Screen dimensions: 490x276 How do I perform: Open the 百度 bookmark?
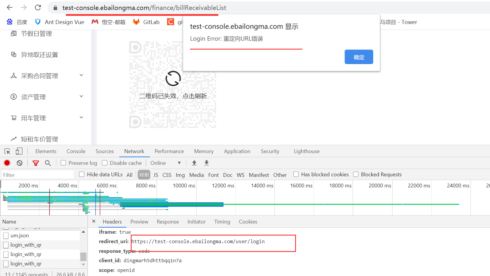click(17, 22)
